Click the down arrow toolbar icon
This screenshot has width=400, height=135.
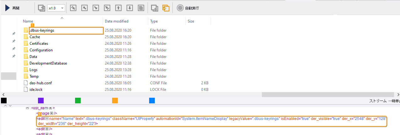pyautogui.click(x=130, y=8)
